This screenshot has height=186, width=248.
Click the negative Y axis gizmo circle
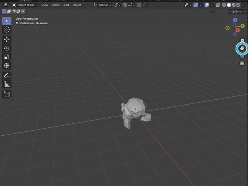click(227, 28)
